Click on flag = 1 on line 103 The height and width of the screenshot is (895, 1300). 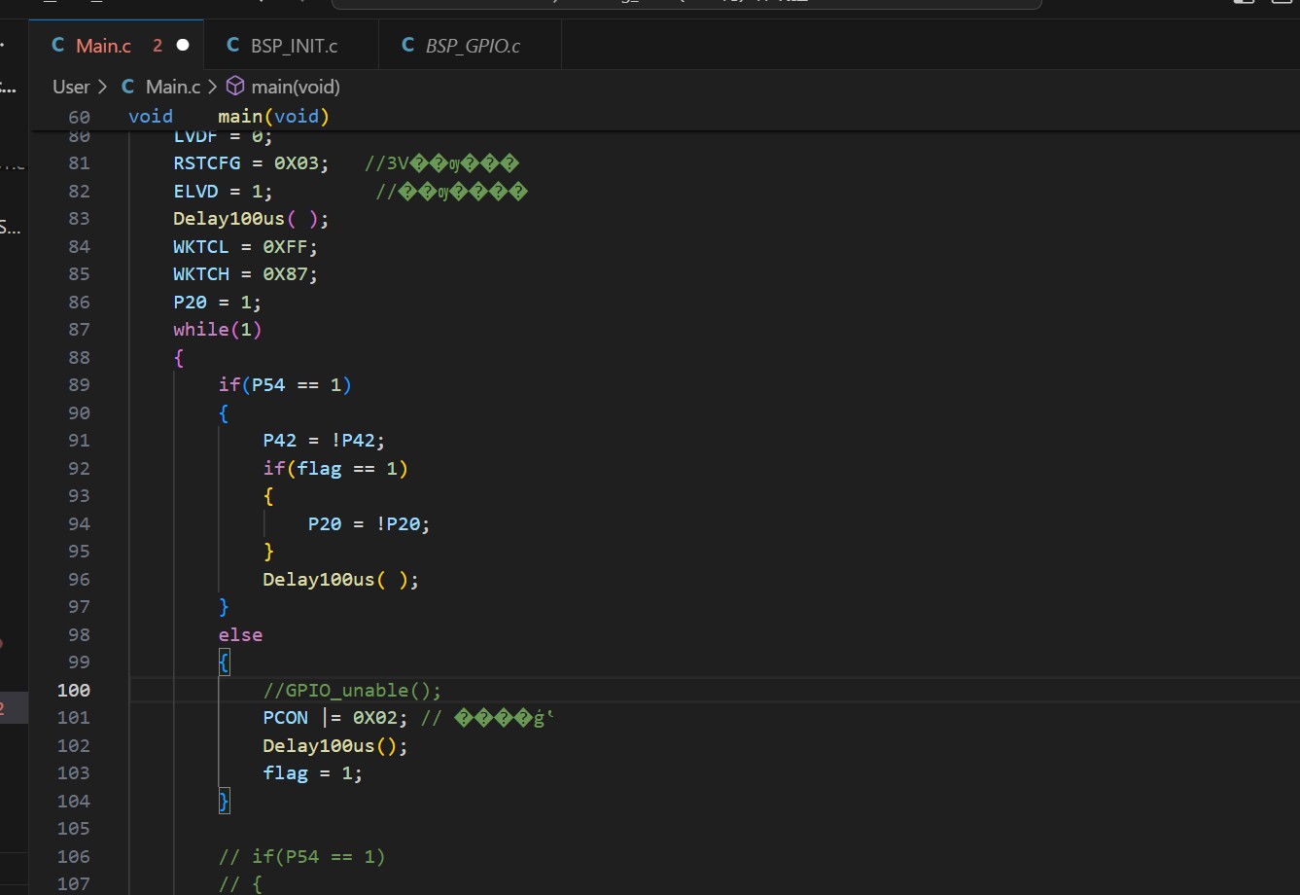point(312,772)
